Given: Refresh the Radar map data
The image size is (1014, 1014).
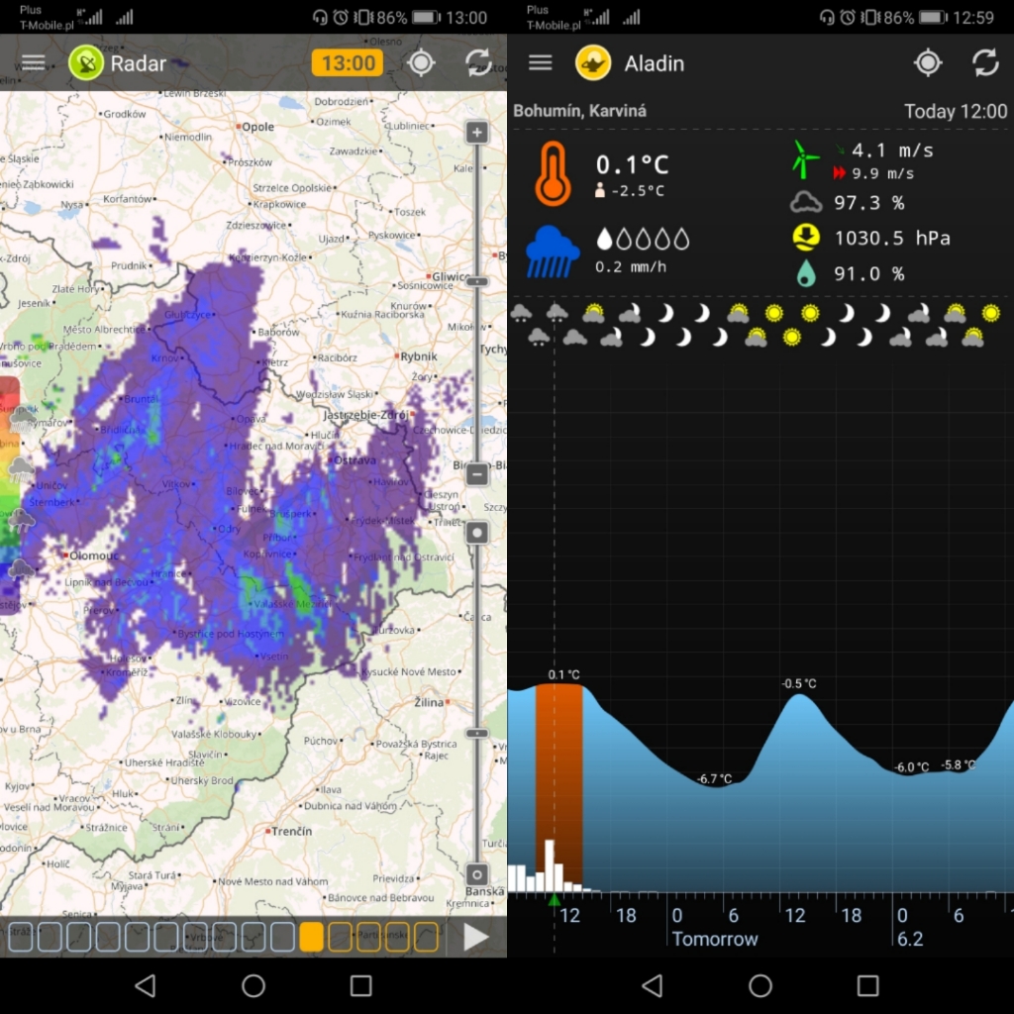Looking at the screenshot, I should (x=478, y=62).
